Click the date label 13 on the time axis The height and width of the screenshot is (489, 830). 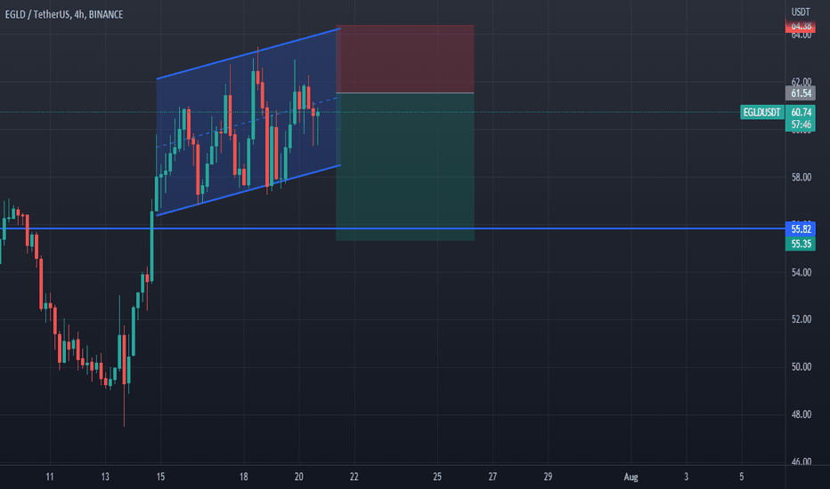click(105, 477)
